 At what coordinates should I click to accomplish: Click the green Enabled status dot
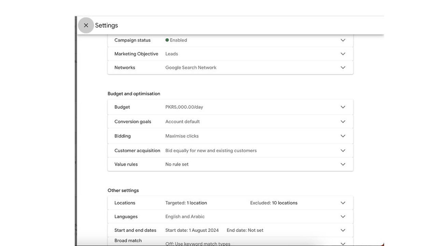click(167, 40)
